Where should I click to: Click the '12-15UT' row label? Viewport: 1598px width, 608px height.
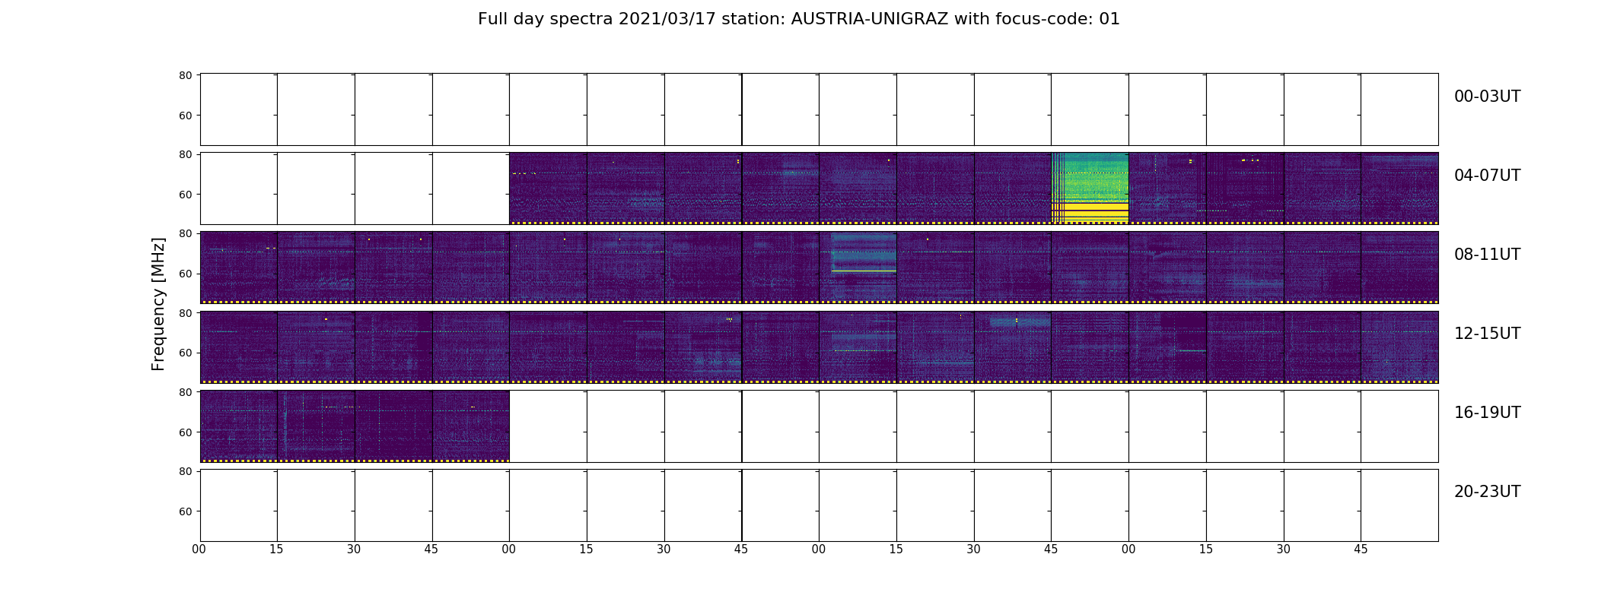(x=1487, y=334)
